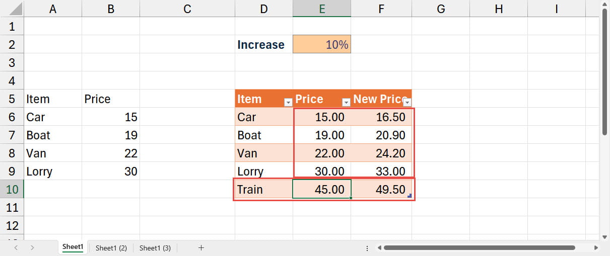Select the orange 10% increase cell
The height and width of the screenshot is (256, 610).
[322, 44]
